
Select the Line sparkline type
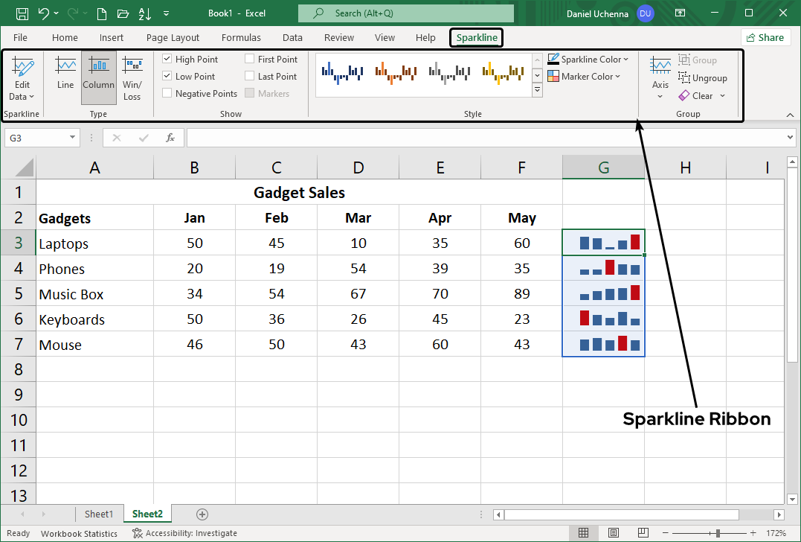(x=64, y=74)
